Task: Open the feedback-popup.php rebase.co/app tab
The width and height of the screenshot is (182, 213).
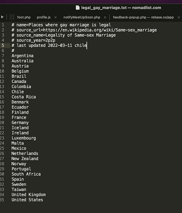Action: tap(143, 17)
